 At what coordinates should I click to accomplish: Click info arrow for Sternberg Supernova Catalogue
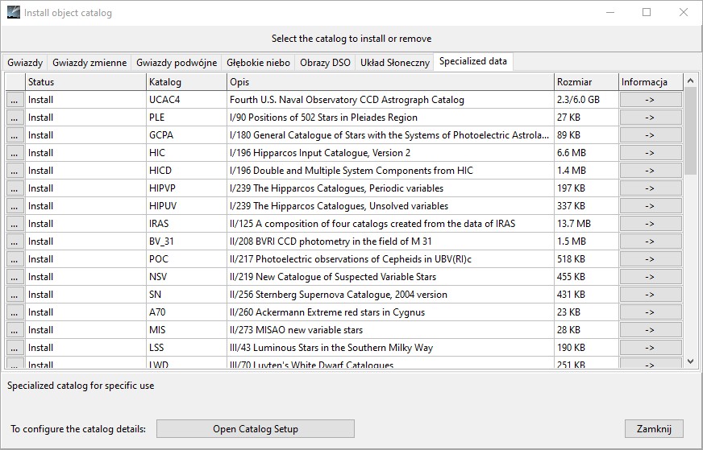651,295
